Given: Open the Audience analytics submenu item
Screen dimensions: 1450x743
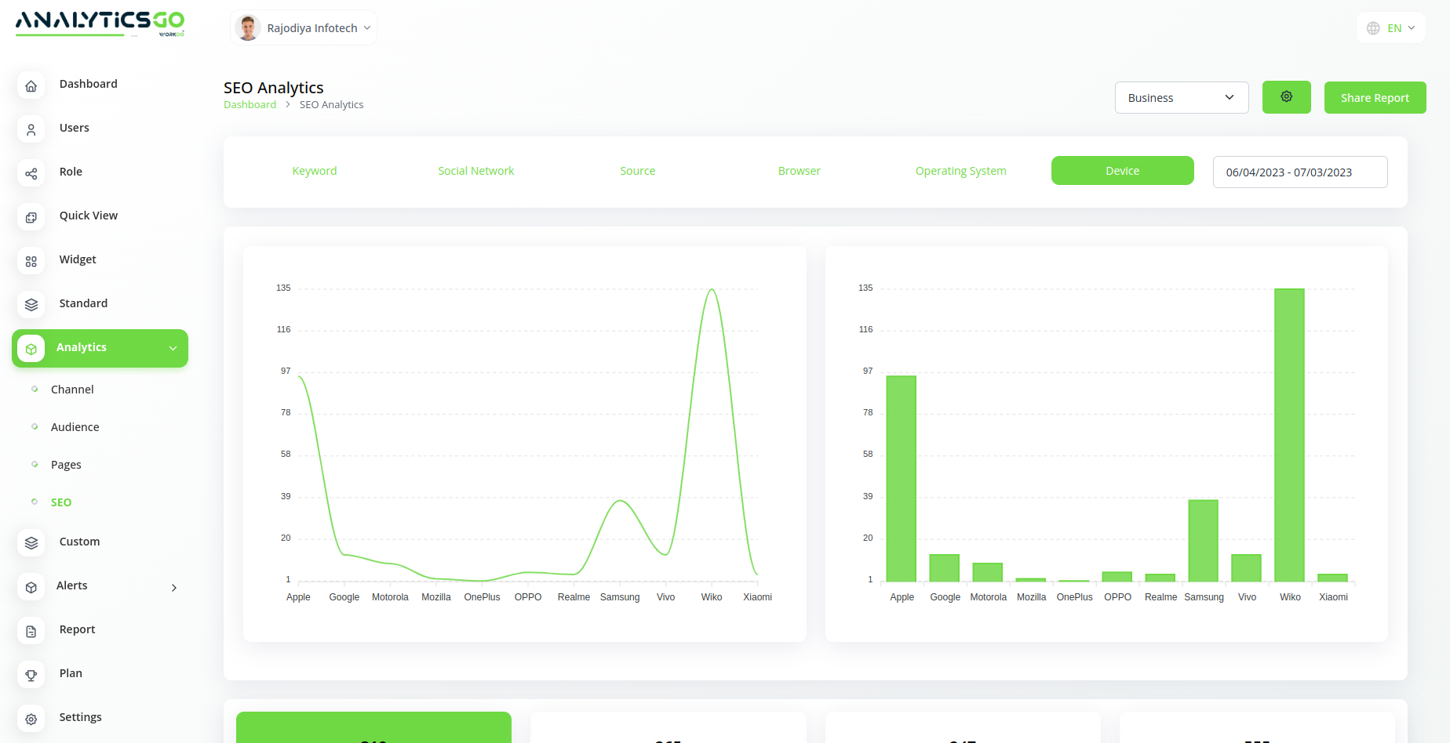Looking at the screenshot, I should point(75,427).
